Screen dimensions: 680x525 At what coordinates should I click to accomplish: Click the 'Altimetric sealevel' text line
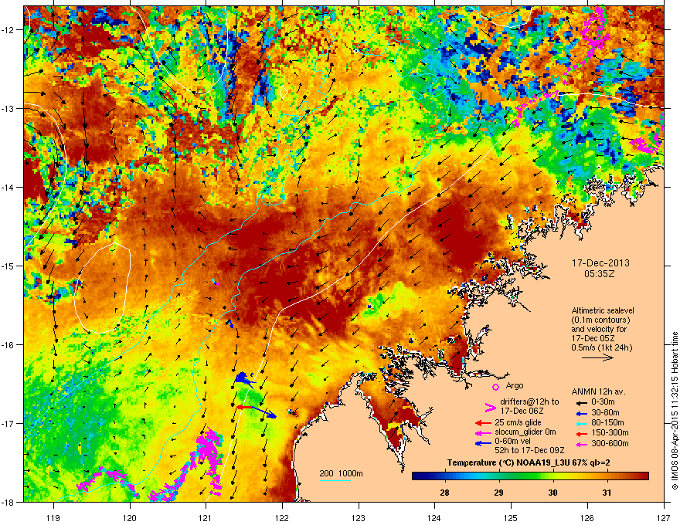[x=603, y=310]
